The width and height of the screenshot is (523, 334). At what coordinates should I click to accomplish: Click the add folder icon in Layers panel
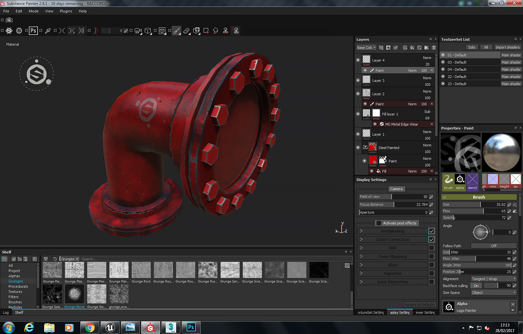pyautogui.click(x=427, y=48)
